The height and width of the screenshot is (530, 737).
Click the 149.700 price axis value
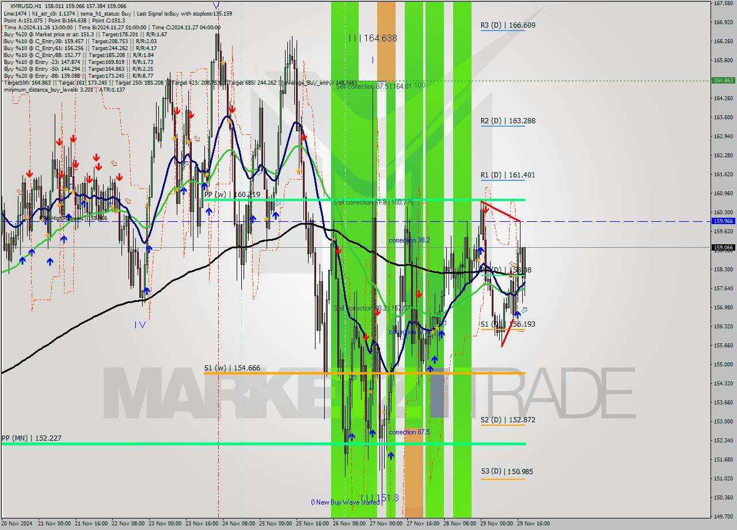(723, 517)
